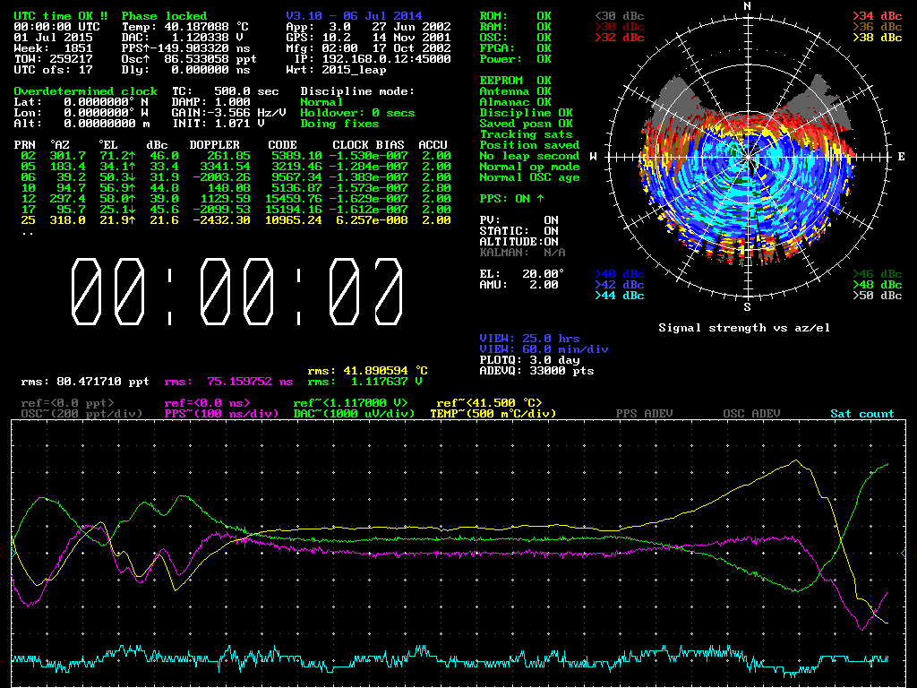Screen dimensions: 917x688
Task: Click 'Saved posn OK' status
Action: tap(527, 124)
